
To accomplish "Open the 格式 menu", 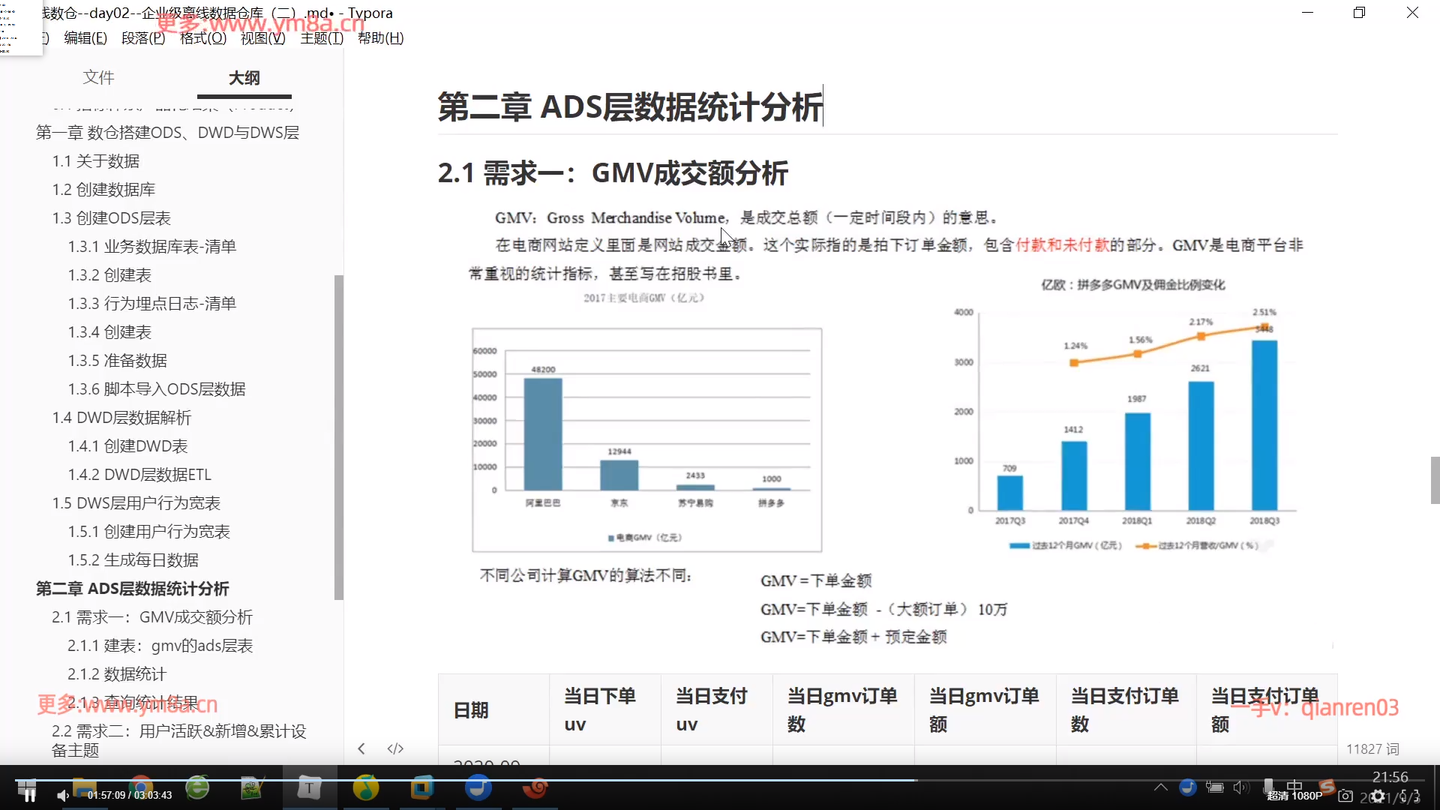I will tap(202, 37).
